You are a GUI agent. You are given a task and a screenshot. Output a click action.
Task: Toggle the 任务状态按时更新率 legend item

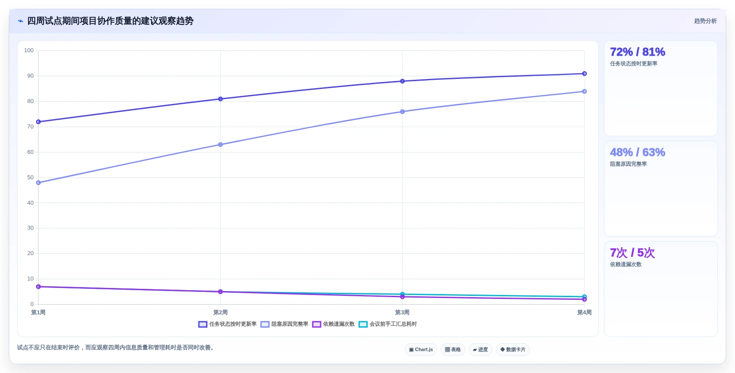[x=227, y=324]
